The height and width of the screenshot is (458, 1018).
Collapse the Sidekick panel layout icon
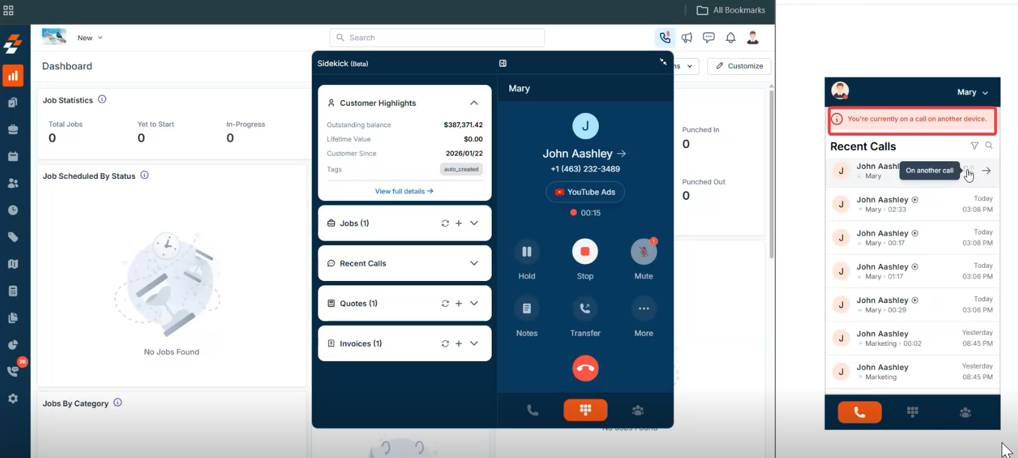pos(503,63)
